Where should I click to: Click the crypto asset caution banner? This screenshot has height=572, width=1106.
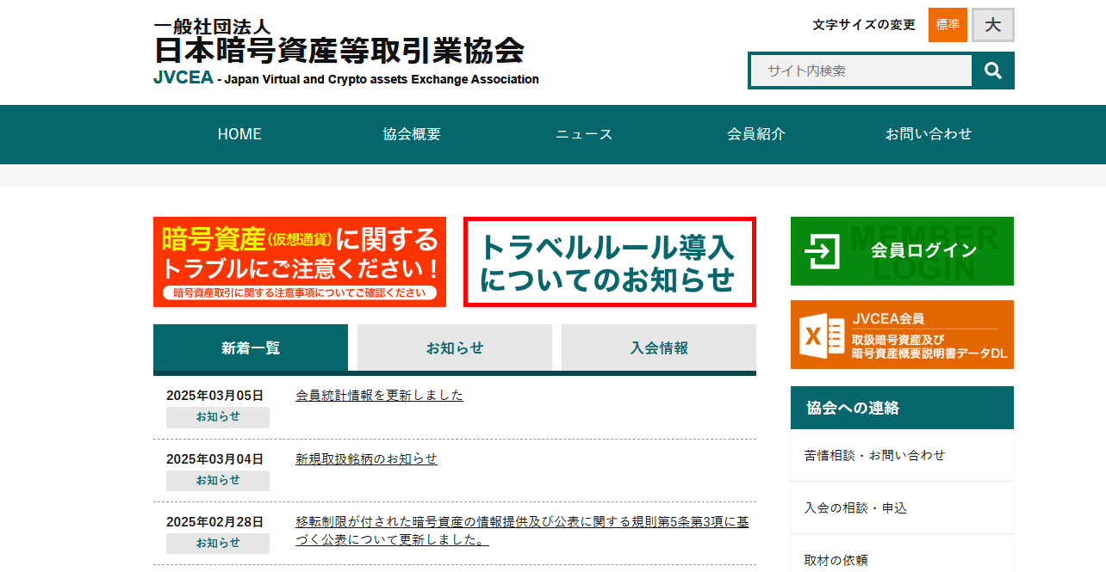tap(299, 261)
